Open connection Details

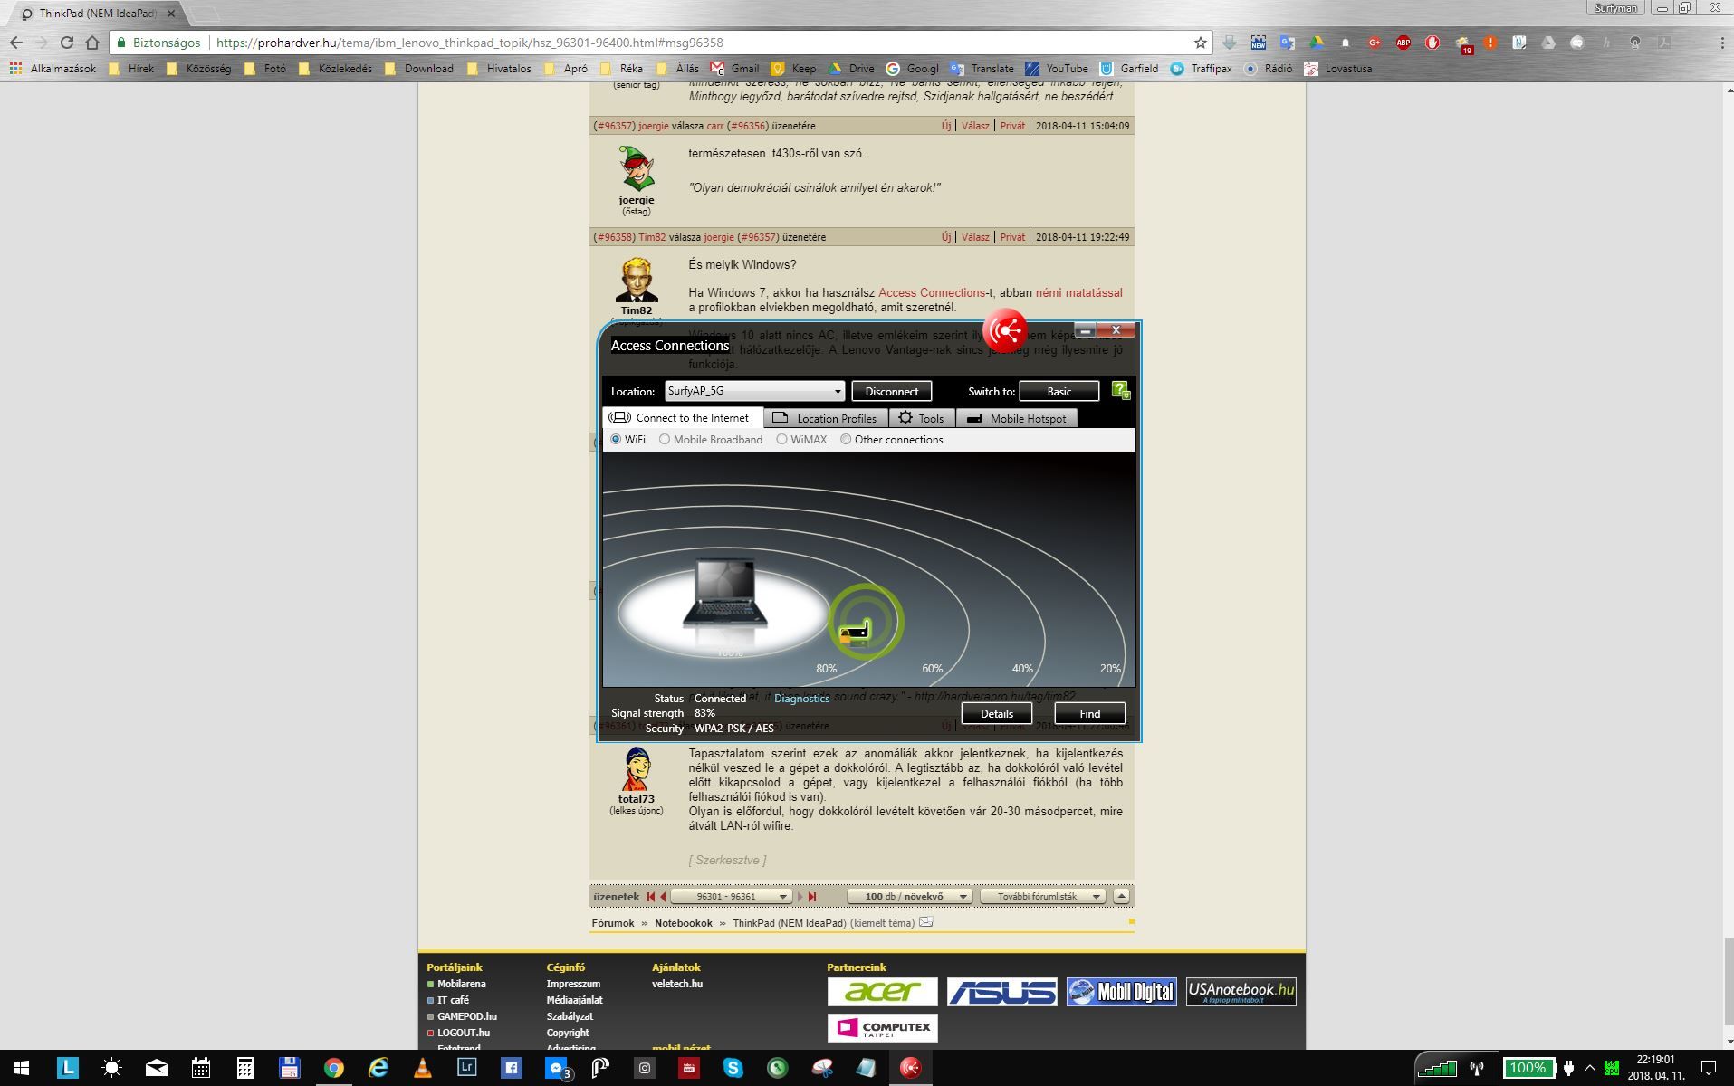coord(996,714)
